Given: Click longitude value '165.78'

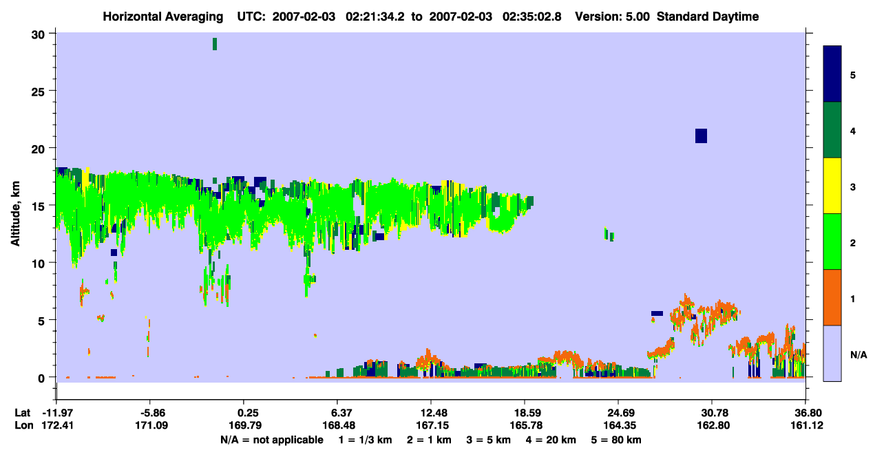Looking at the screenshot, I should coord(526,425).
